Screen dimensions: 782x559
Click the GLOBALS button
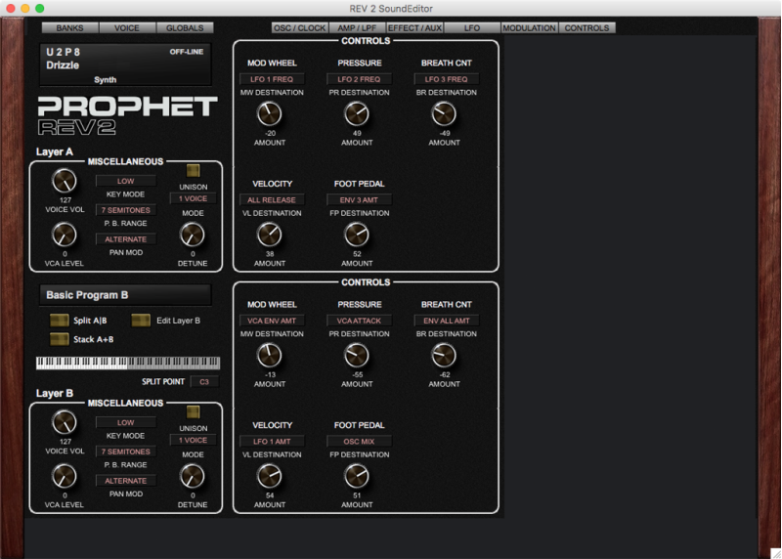pyautogui.click(x=184, y=28)
